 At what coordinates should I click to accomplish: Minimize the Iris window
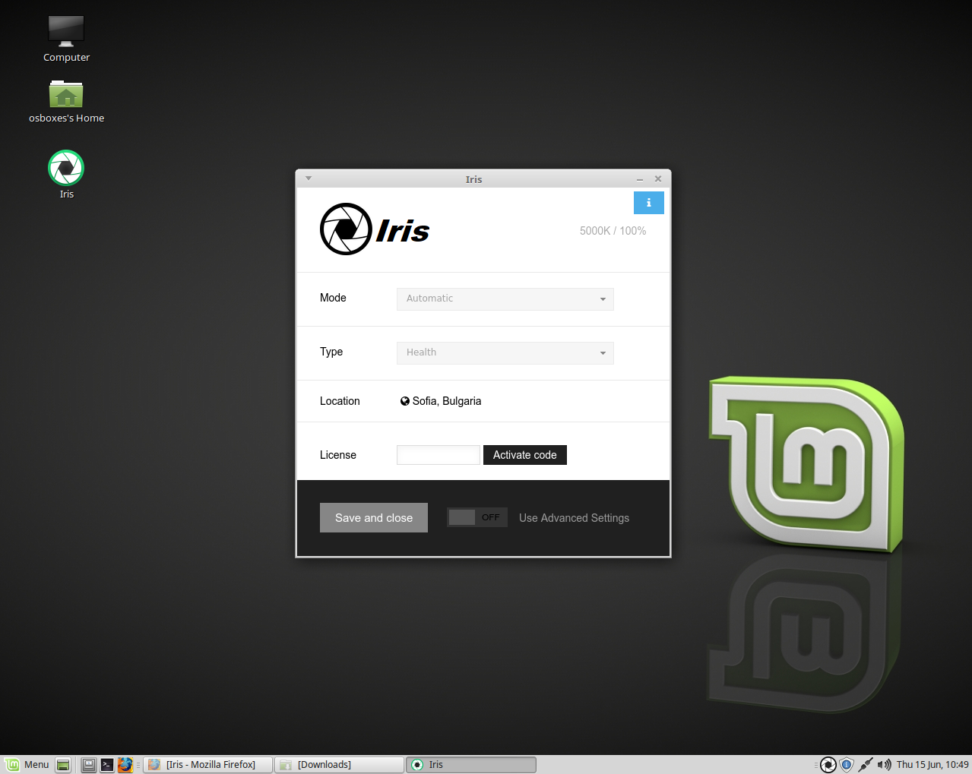coord(640,179)
